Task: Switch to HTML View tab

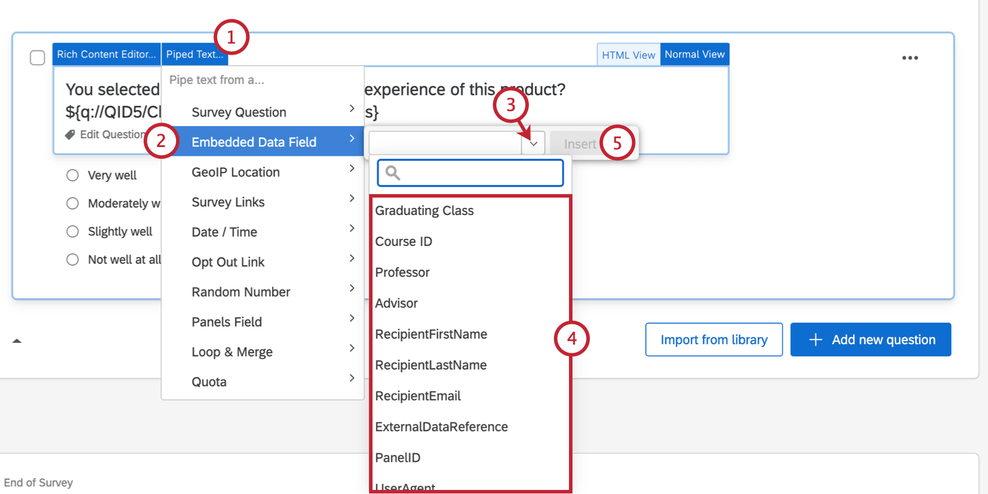Action: [x=628, y=55]
